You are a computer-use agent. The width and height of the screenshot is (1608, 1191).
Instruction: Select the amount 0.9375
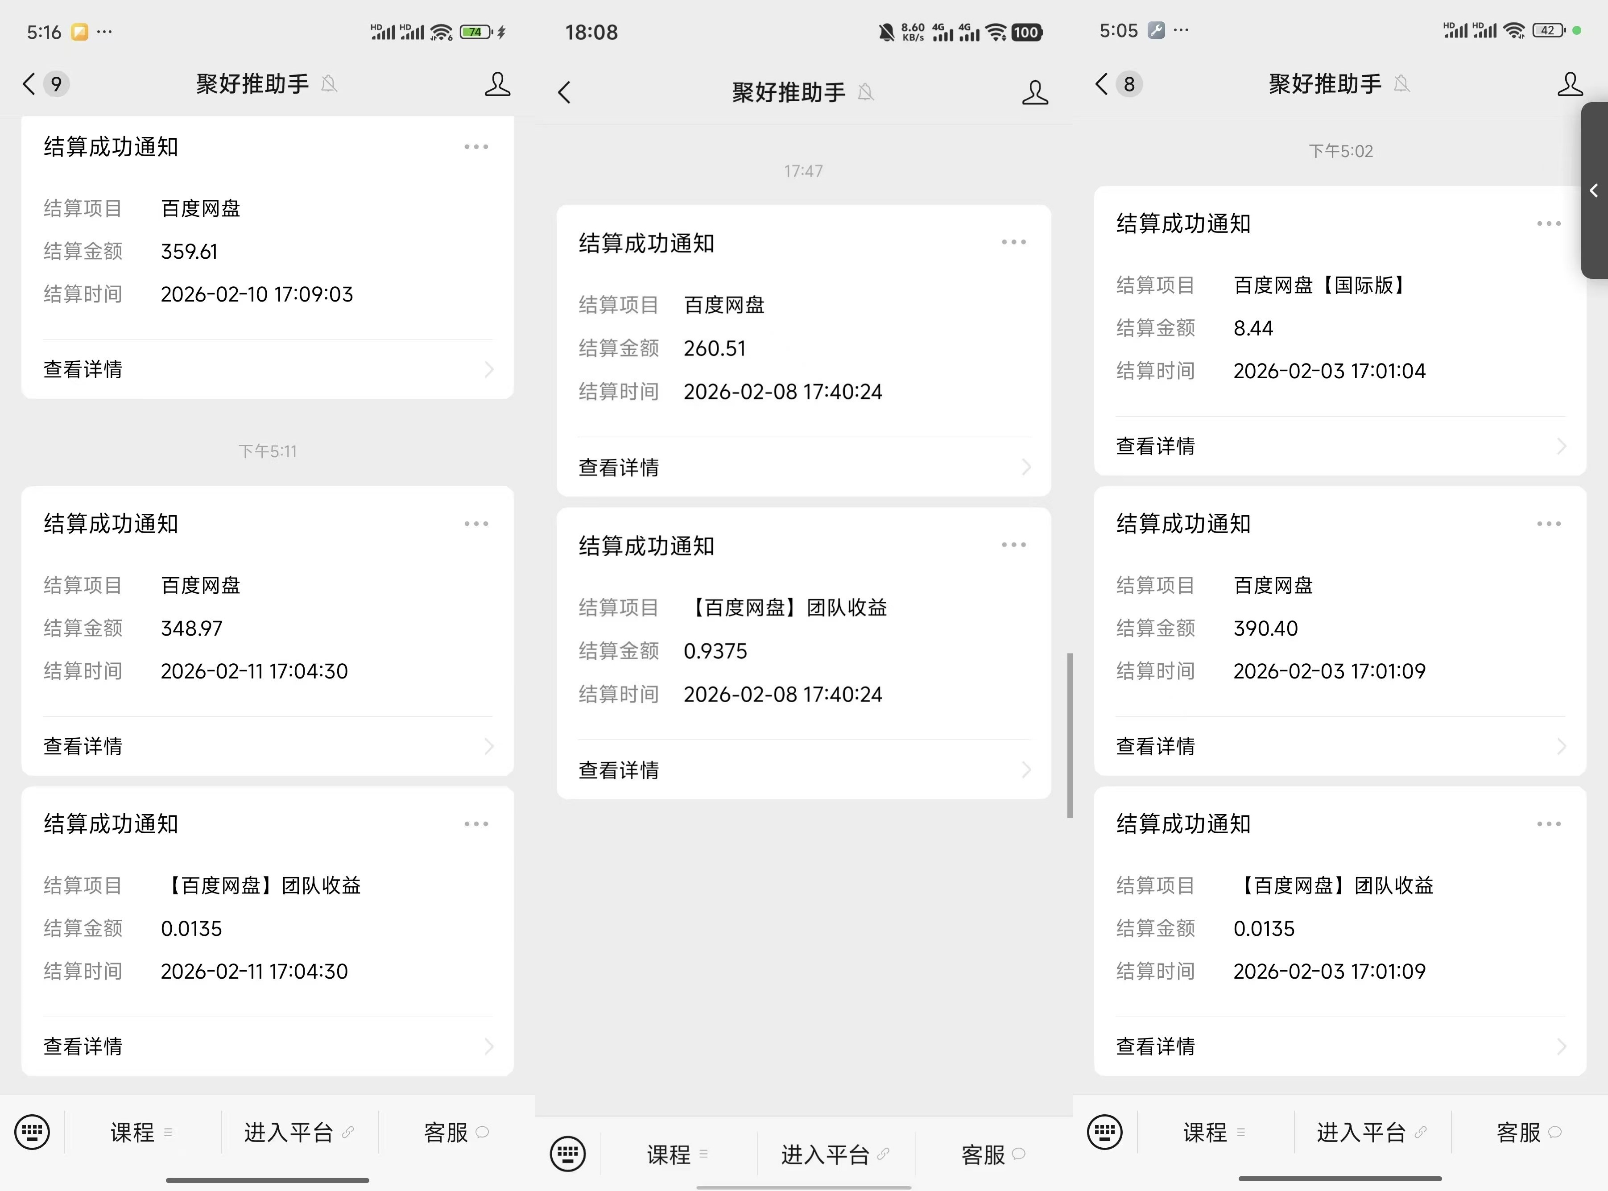coord(715,652)
